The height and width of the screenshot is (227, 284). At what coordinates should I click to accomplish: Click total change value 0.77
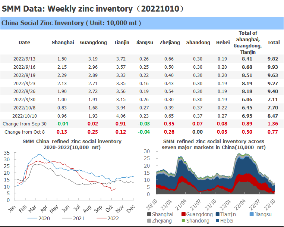tap(273, 132)
